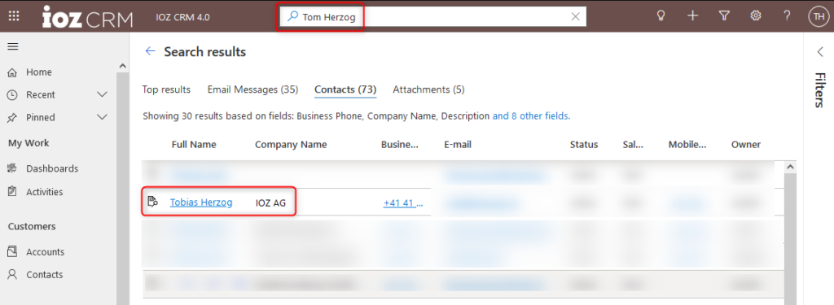This screenshot has width=834, height=305.
Task: Open the settings gear icon
Action: click(755, 16)
